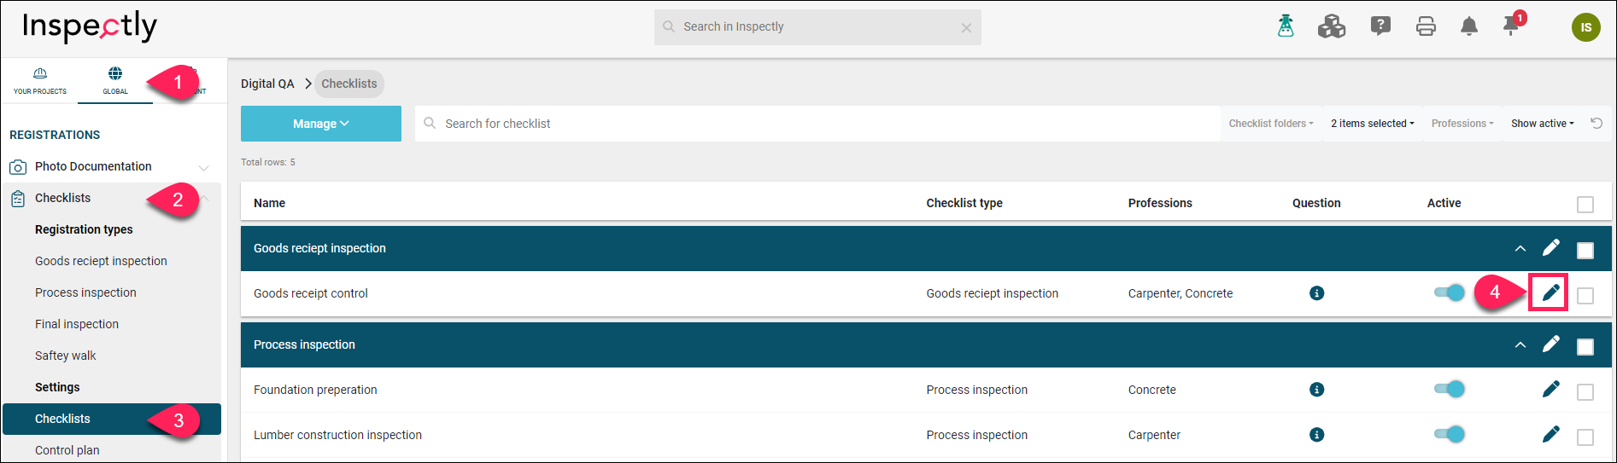
Task: Show question info for Foundation preperation
Action: coord(1316,390)
